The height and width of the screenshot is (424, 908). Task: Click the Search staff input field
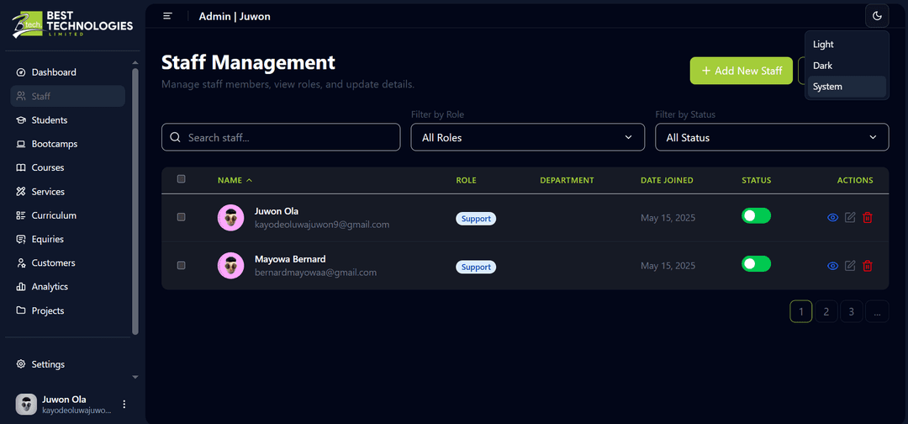[x=281, y=137]
